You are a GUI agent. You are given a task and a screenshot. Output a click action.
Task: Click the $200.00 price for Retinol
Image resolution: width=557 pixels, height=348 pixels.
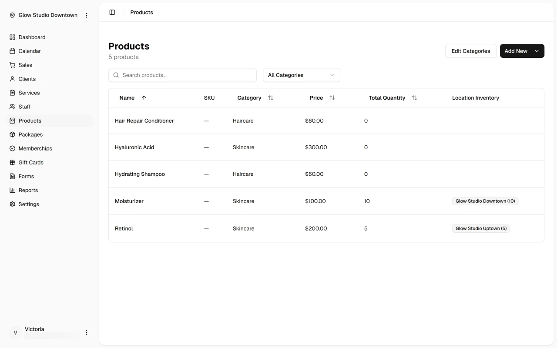point(316,228)
